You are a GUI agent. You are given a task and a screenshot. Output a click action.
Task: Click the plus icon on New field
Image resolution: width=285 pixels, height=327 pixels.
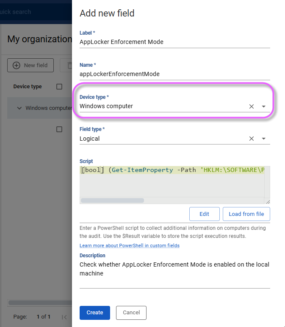click(x=17, y=65)
